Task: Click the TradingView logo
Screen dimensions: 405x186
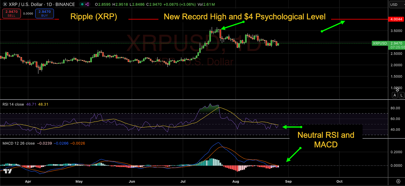Action: tap(8, 171)
